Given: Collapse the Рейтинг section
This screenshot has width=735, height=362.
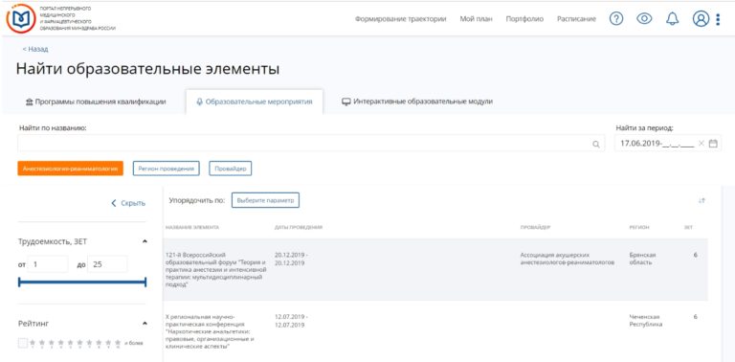Looking at the screenshot, I should pos(145,324).
